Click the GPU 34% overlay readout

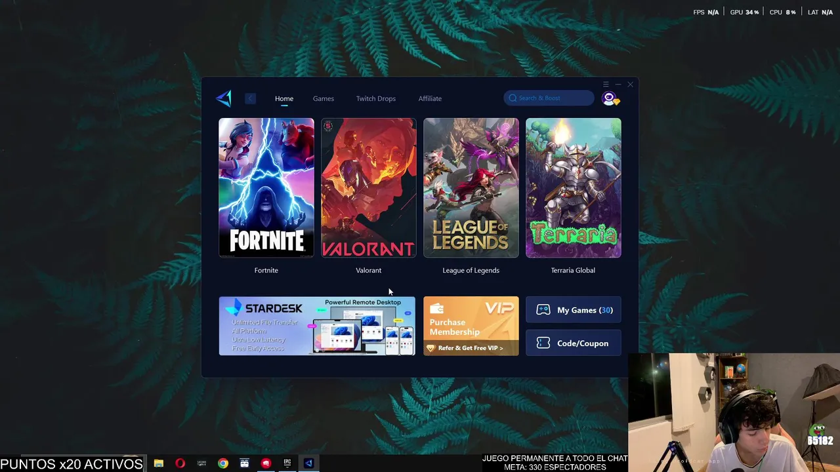click(x=745, y=12)
